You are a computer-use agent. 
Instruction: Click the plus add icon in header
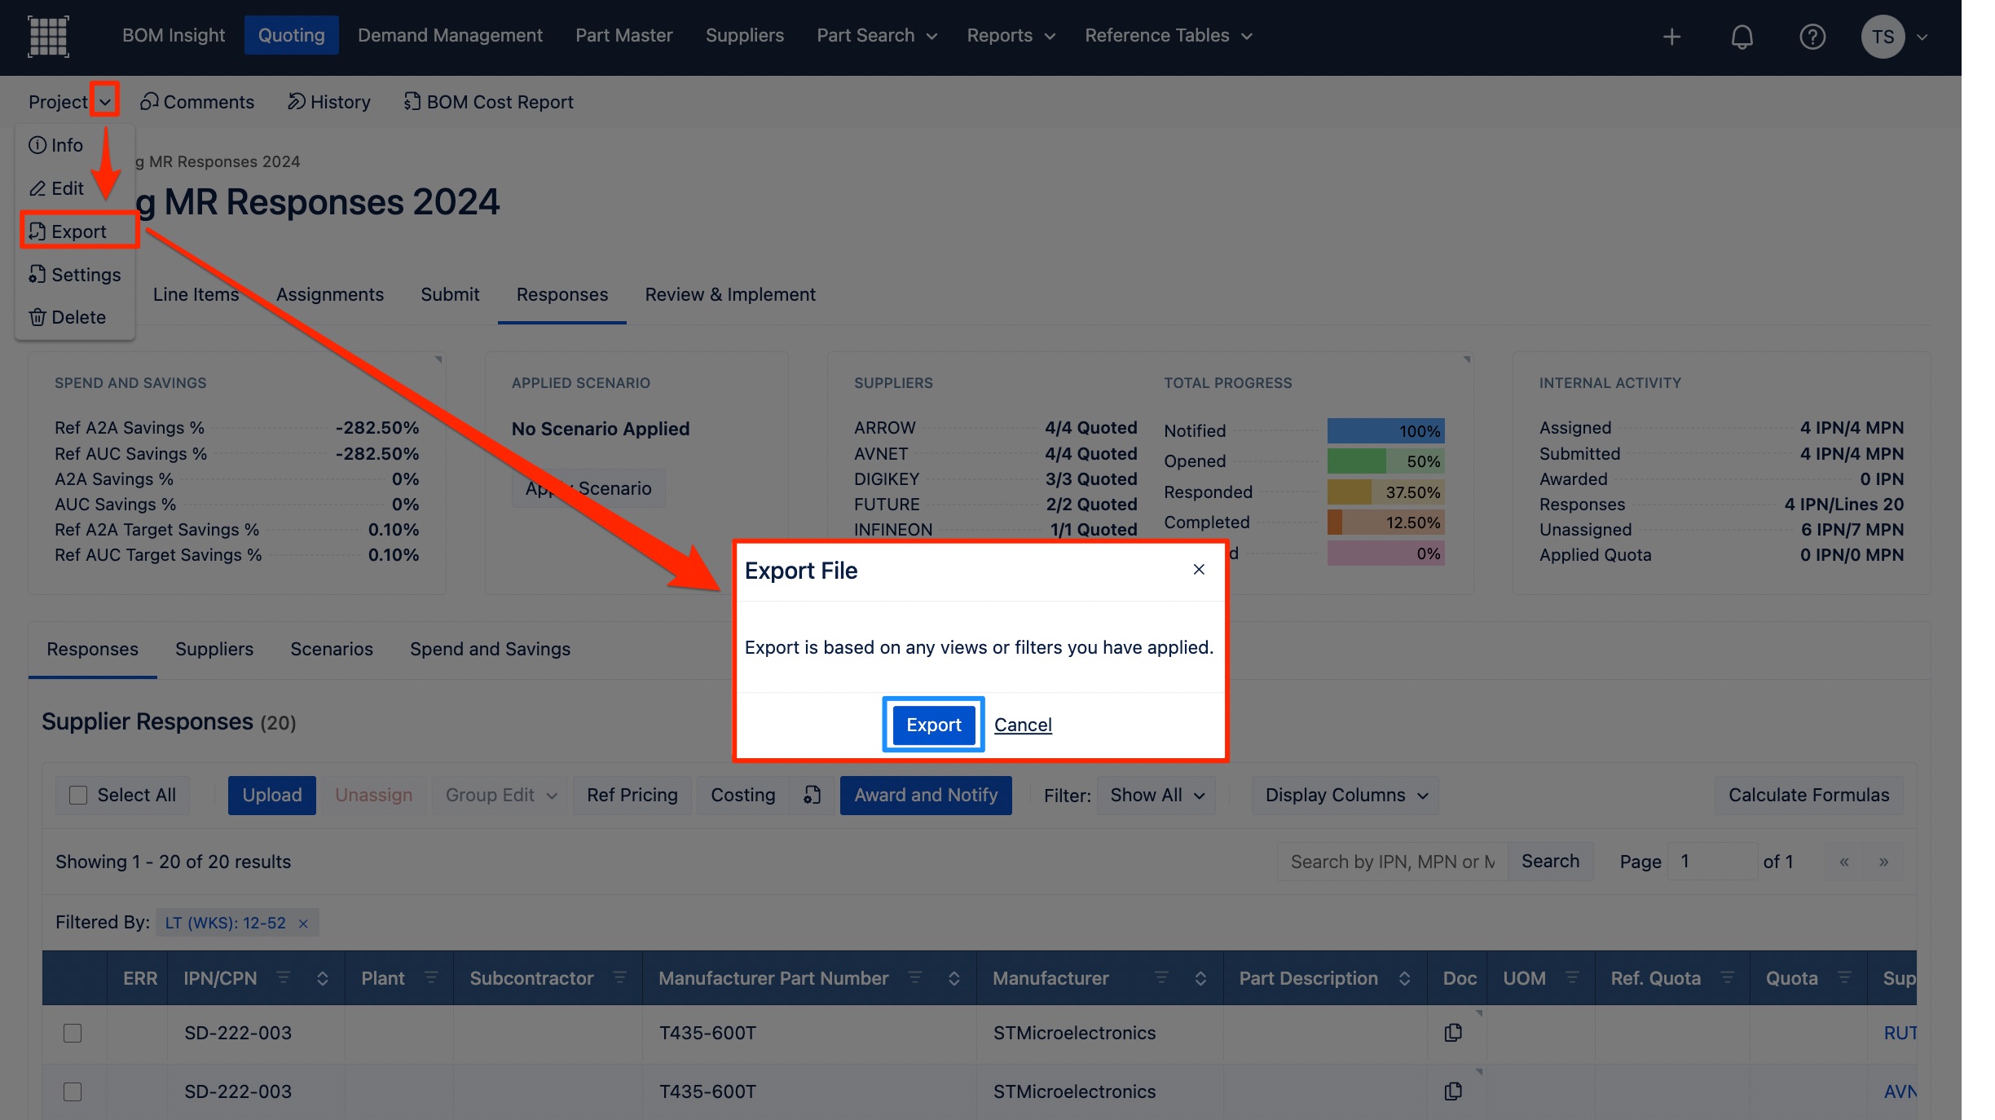click(x=1671, y=37)
